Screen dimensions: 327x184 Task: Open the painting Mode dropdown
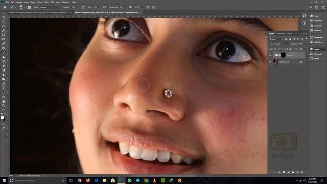50,7
